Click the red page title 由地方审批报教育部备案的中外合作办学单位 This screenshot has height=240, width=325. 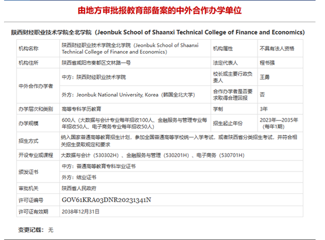point(160,11)
